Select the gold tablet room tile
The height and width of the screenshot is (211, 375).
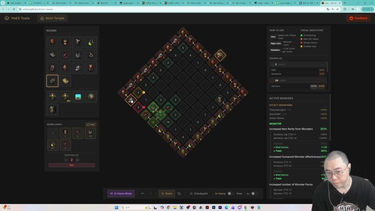[x=65, y=81]
